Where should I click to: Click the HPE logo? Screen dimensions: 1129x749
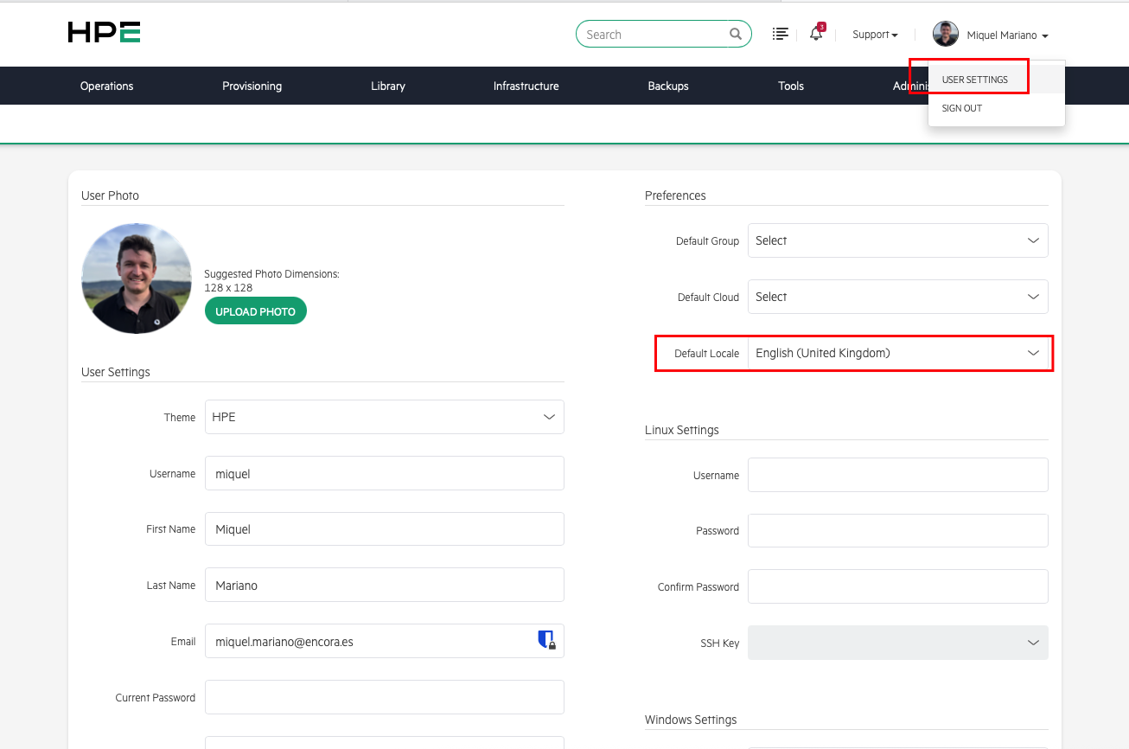(x=103, y=32)
